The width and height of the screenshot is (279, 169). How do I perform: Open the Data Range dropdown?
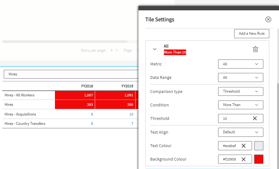point(240,78)
